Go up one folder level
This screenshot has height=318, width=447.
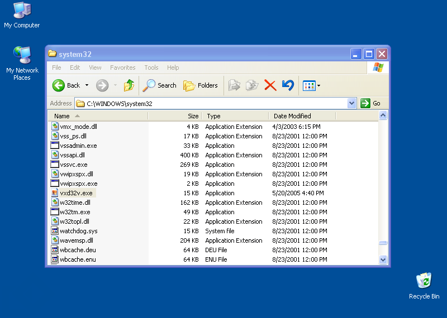(x=129, y=85)
